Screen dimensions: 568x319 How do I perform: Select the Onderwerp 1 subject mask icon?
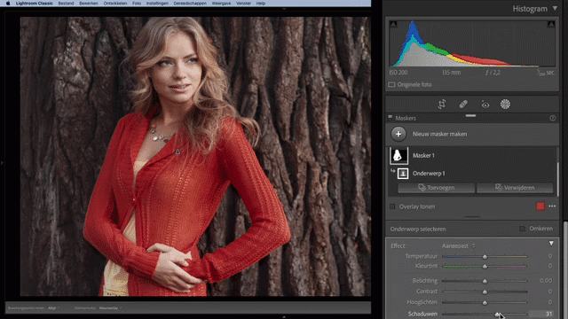(x=403, y=174)
